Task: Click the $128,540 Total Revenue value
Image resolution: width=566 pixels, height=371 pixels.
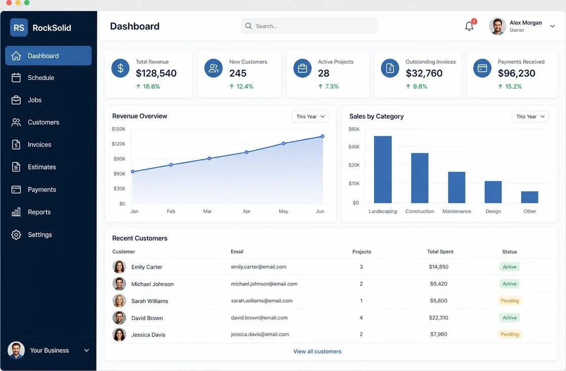Action: pos(156,73)
